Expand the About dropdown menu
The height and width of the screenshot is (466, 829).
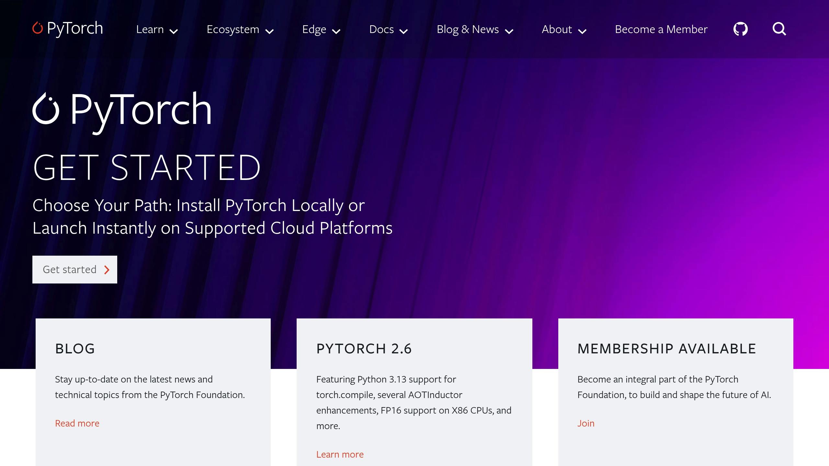point(563,29)
